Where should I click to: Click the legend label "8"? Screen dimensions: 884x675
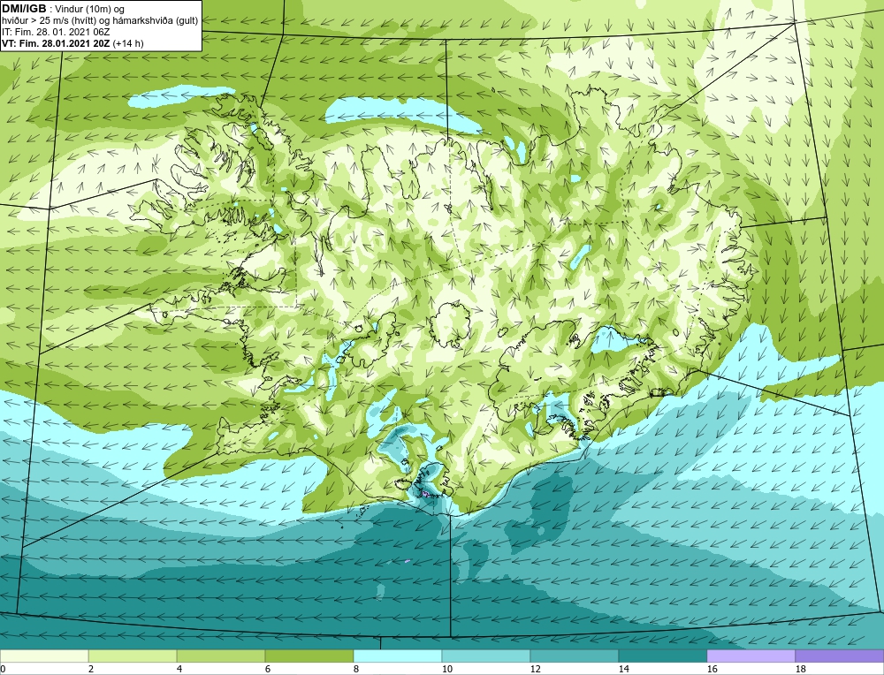coord(357,670)
